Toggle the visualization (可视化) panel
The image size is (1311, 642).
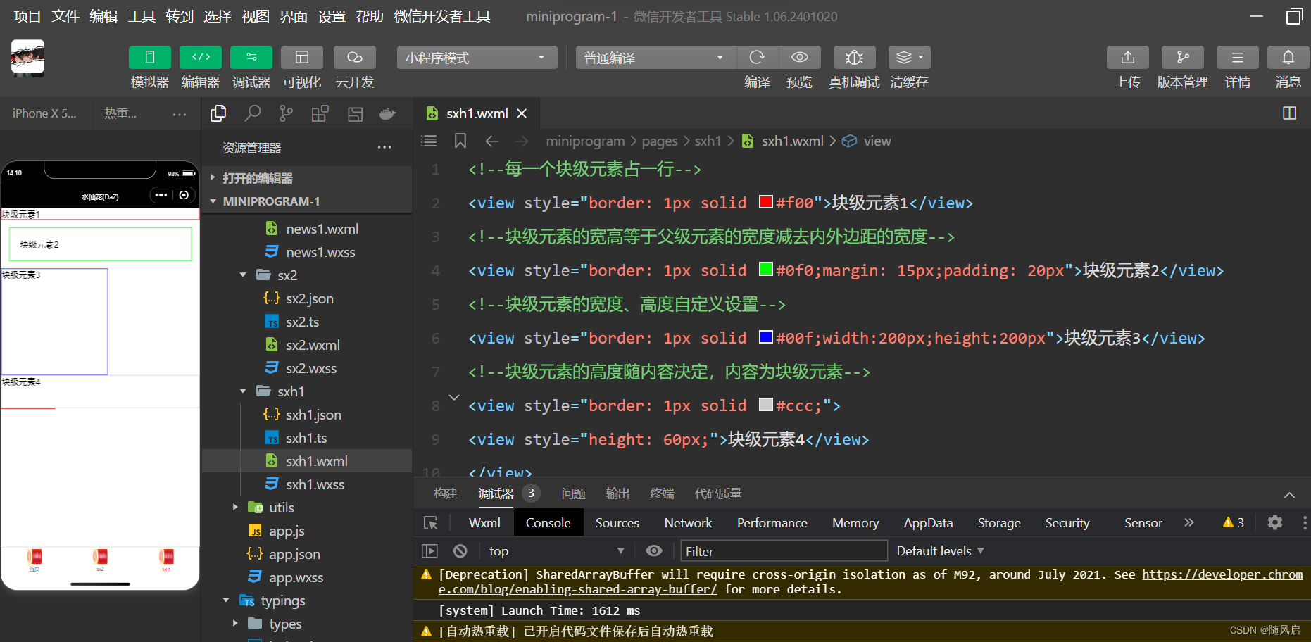tap(302, 57)
